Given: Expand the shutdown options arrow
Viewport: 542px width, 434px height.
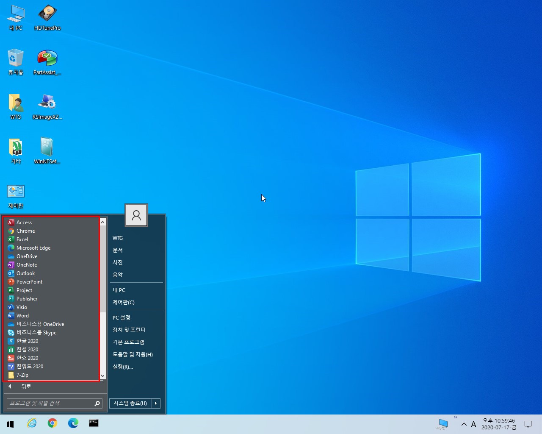Looking at the screenshot, I should 156,403.
